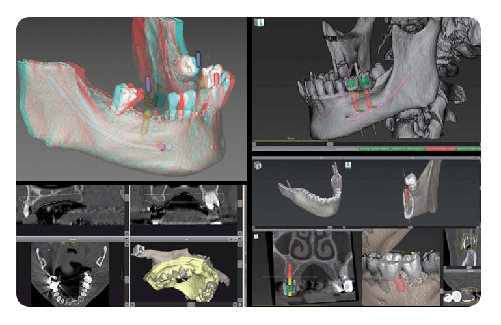Click the small A marker in coronal CT view
Image resolution: width=501 pixels, height=325 pixels.
coord(256,236)
